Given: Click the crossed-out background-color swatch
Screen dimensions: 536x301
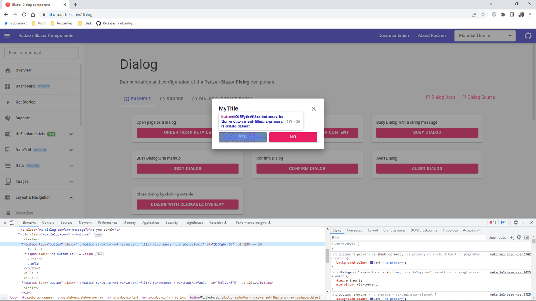Looking at the screenshot, I should coord(372,299).
